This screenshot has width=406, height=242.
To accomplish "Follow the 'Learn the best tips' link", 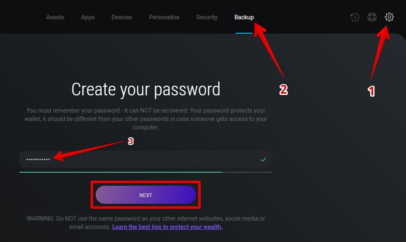I will click(167, 227).
